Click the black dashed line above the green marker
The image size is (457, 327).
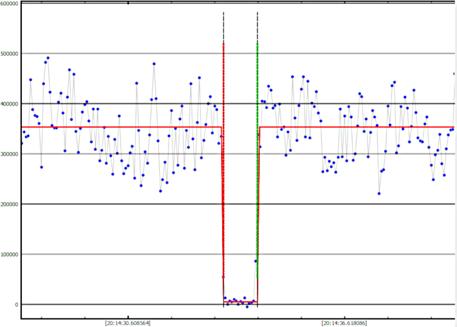click(258, 26)
